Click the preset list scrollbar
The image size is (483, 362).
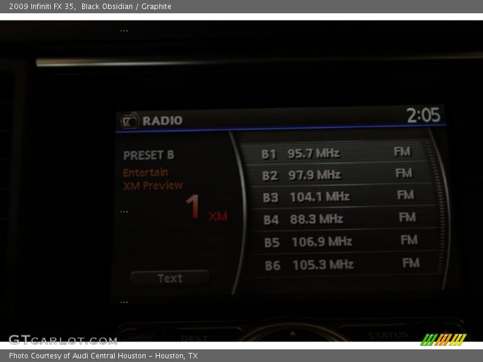(439, 206)
